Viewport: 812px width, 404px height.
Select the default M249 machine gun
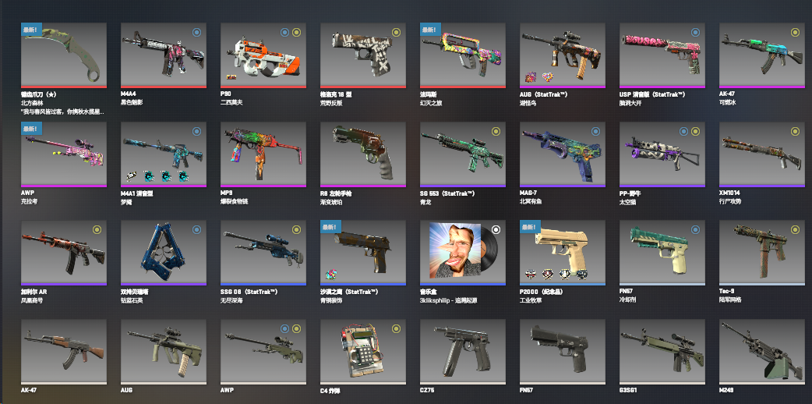[x=762, y=352]
